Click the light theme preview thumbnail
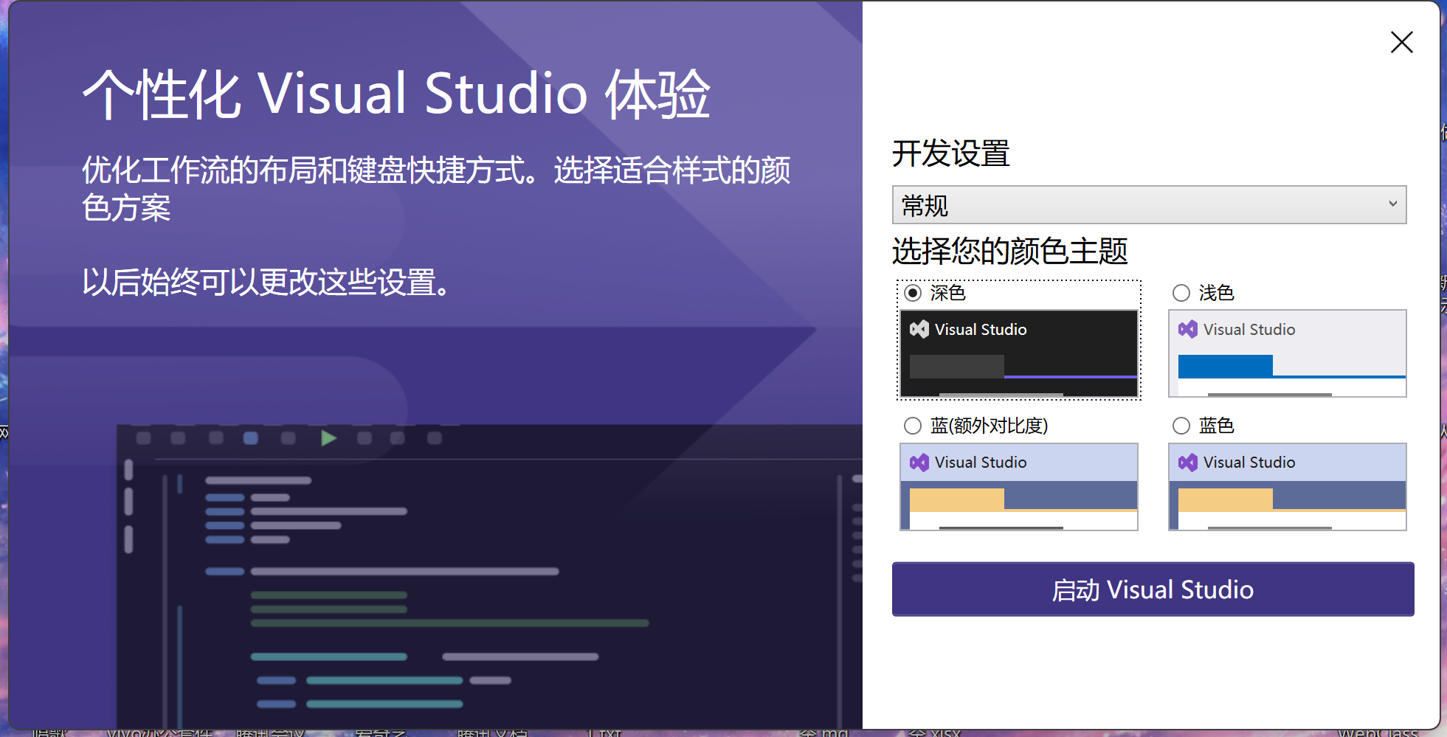This screenshot has height=737, width=1447. point(1288,353)
